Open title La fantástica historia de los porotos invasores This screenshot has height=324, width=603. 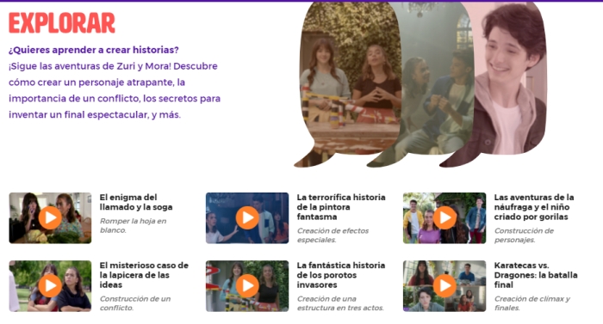point(341,275)
